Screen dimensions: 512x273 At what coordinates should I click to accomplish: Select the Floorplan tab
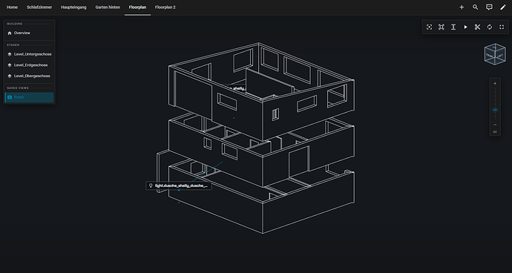click(x=137, y=7)
